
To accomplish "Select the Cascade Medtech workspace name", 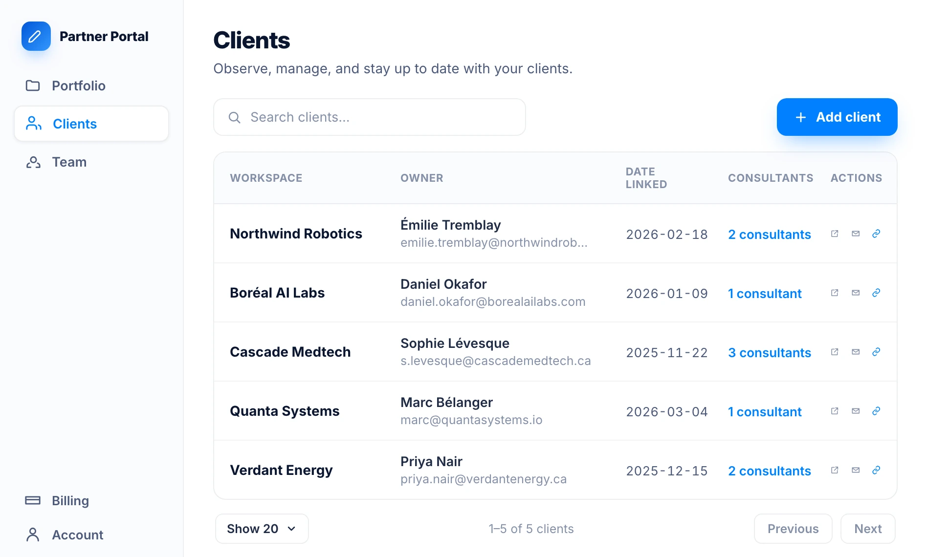I will 290,352.
